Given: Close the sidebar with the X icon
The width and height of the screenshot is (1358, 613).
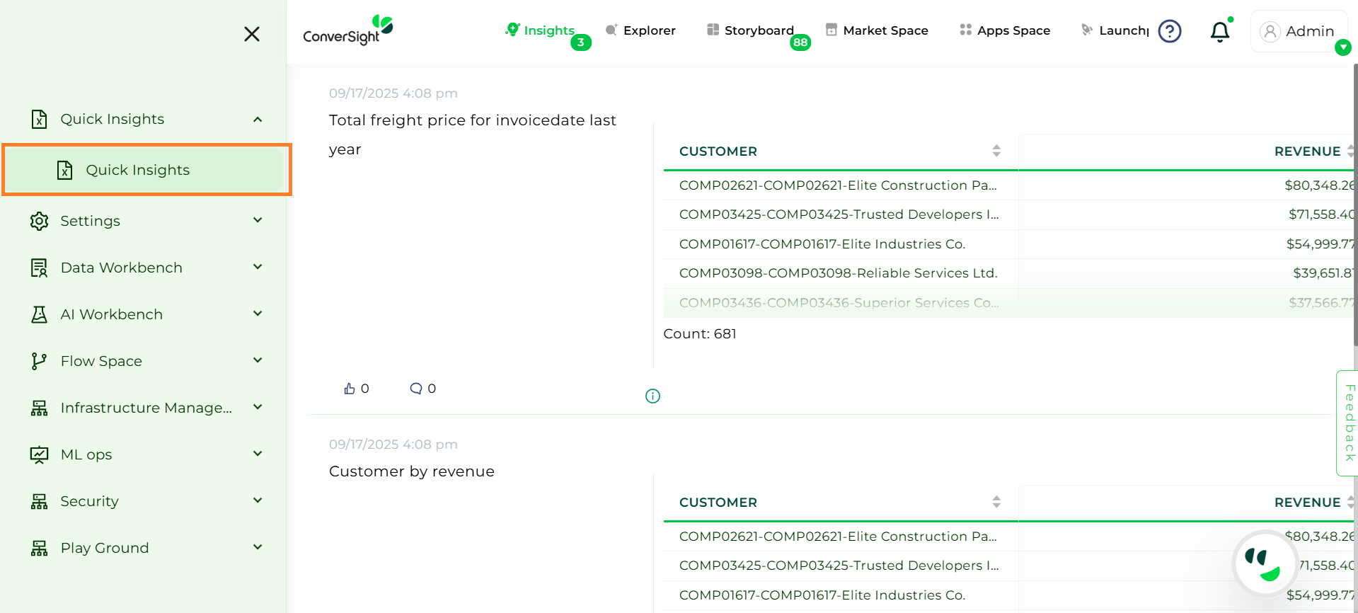Looking at the screenshot, I should tap(252, 34).
